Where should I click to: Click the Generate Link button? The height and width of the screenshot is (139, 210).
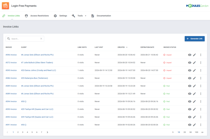coord(195,39)
